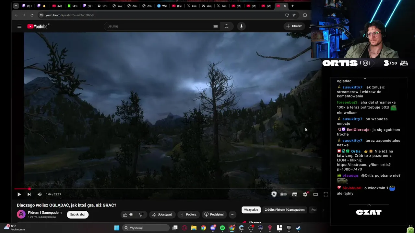Open the Utwórz create menu
Image resolution: width=415 pixels, height=233 pixels.
point(294,26)
